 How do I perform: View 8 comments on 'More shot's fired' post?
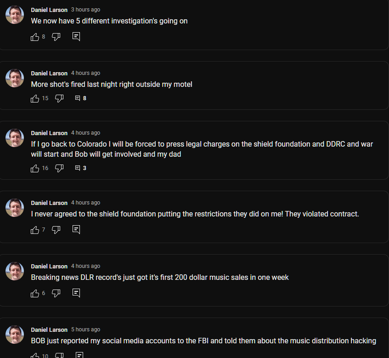point(81,98)
